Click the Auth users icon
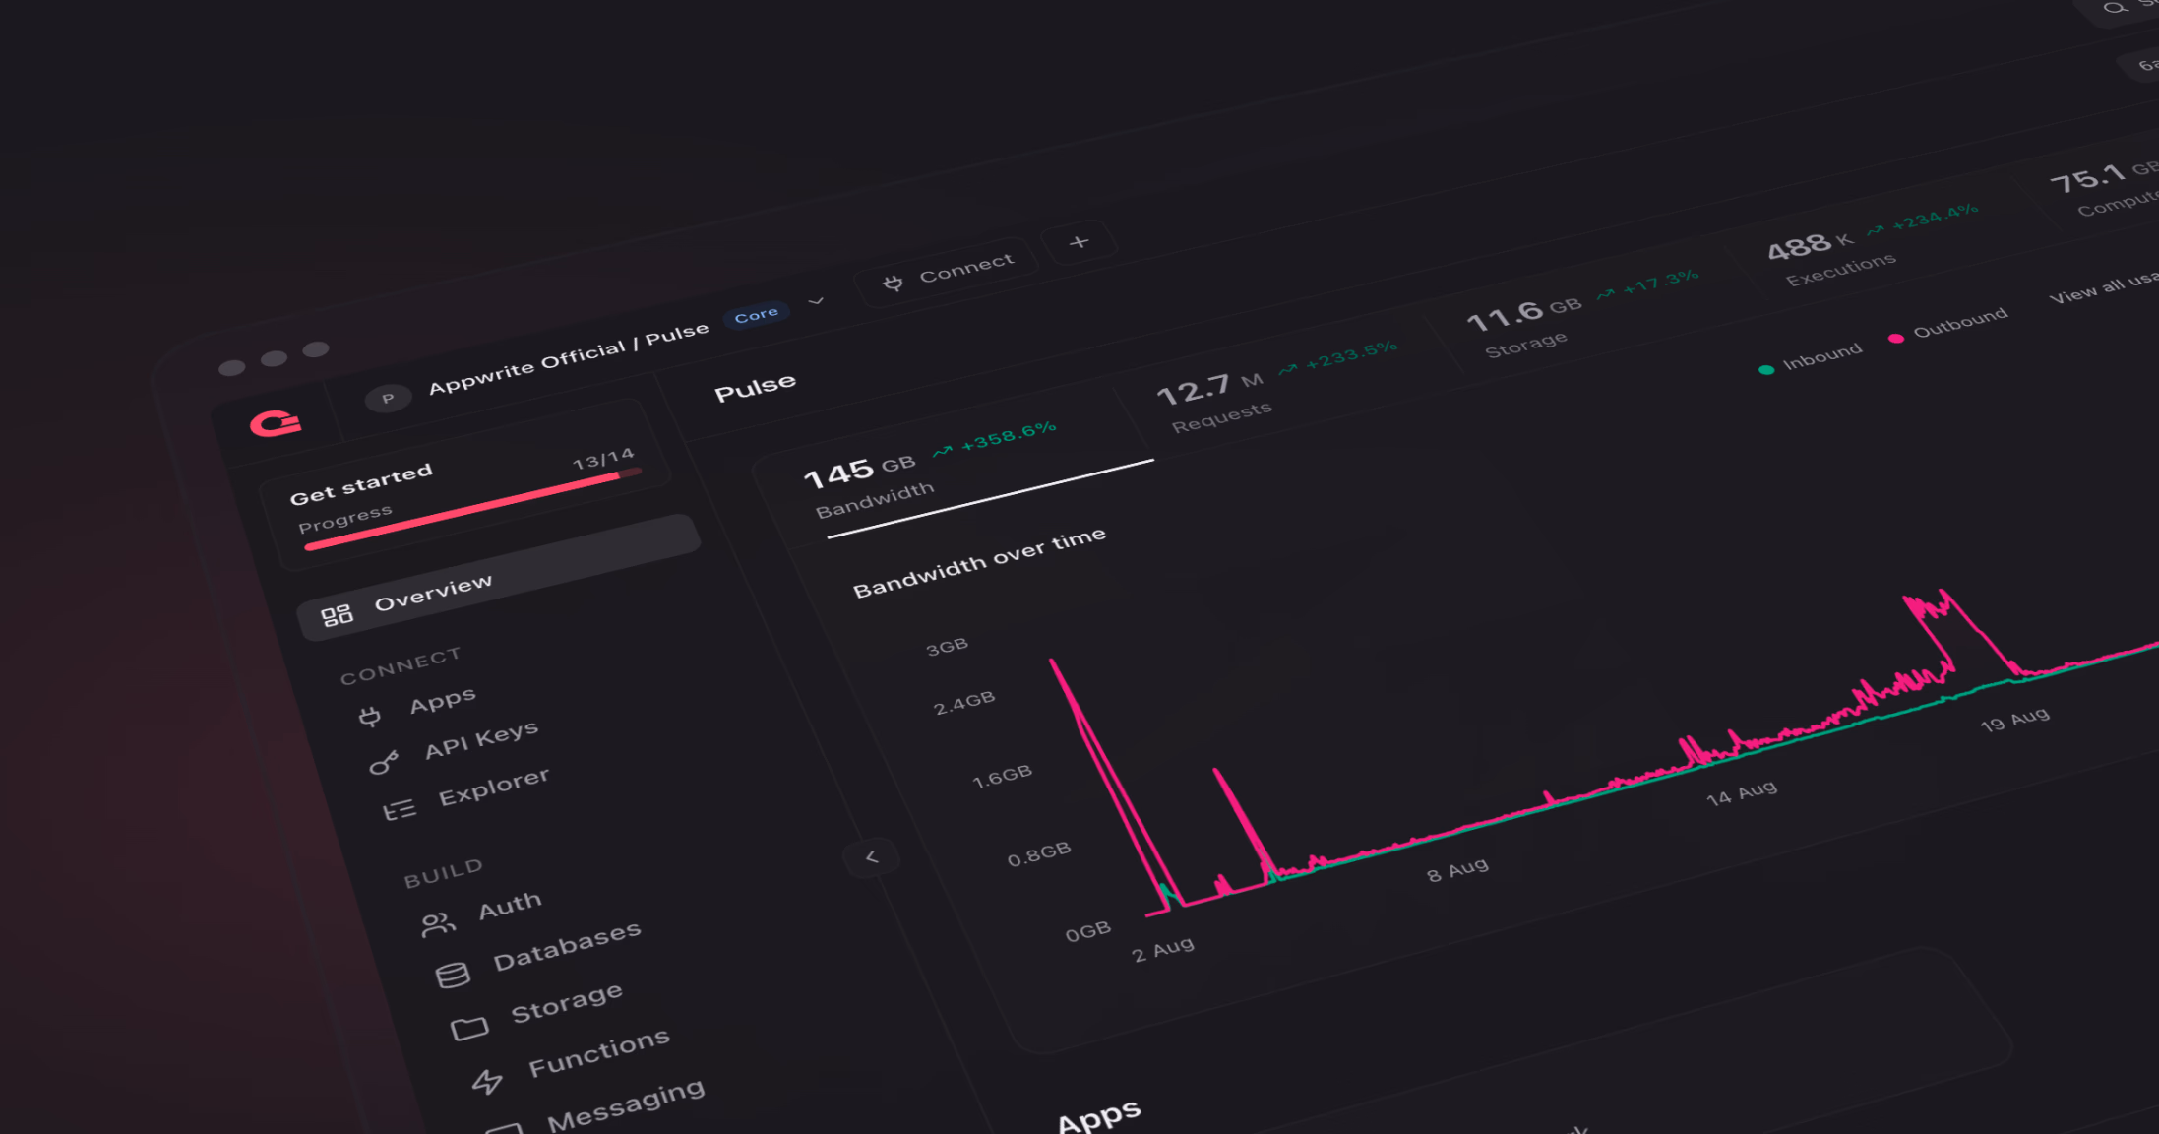Screen dimensions: 2159x1134 click(x=438, y=923)
